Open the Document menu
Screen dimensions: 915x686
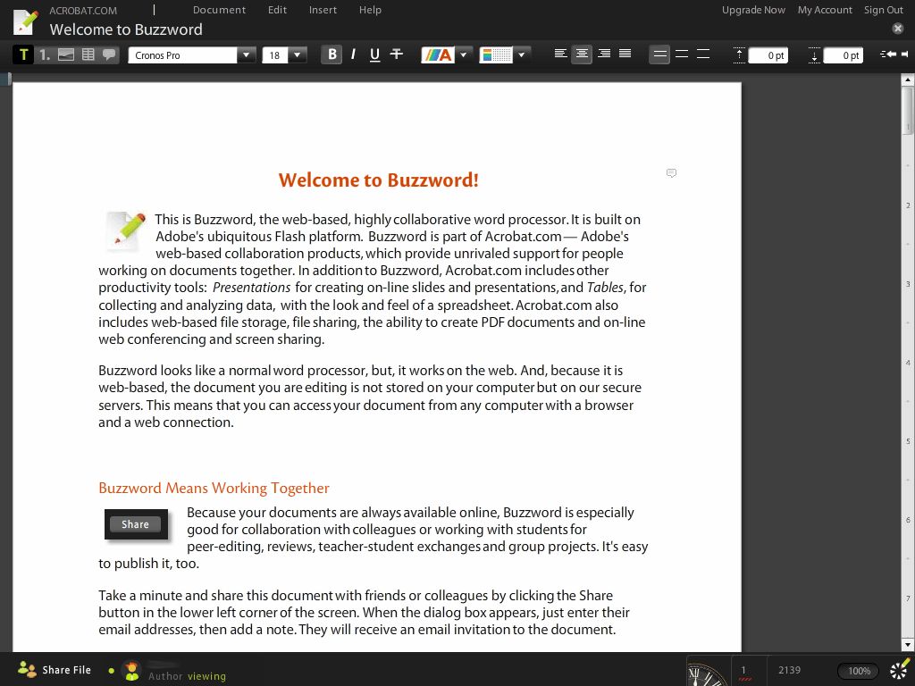click(219, 10)
